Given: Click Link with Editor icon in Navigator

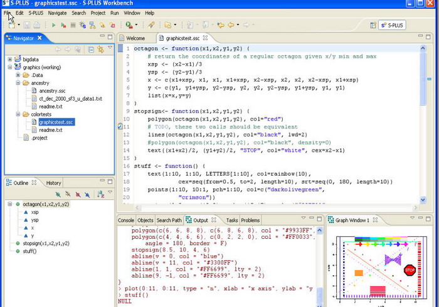Looking at the screenshot, I should tap(101, 49).
